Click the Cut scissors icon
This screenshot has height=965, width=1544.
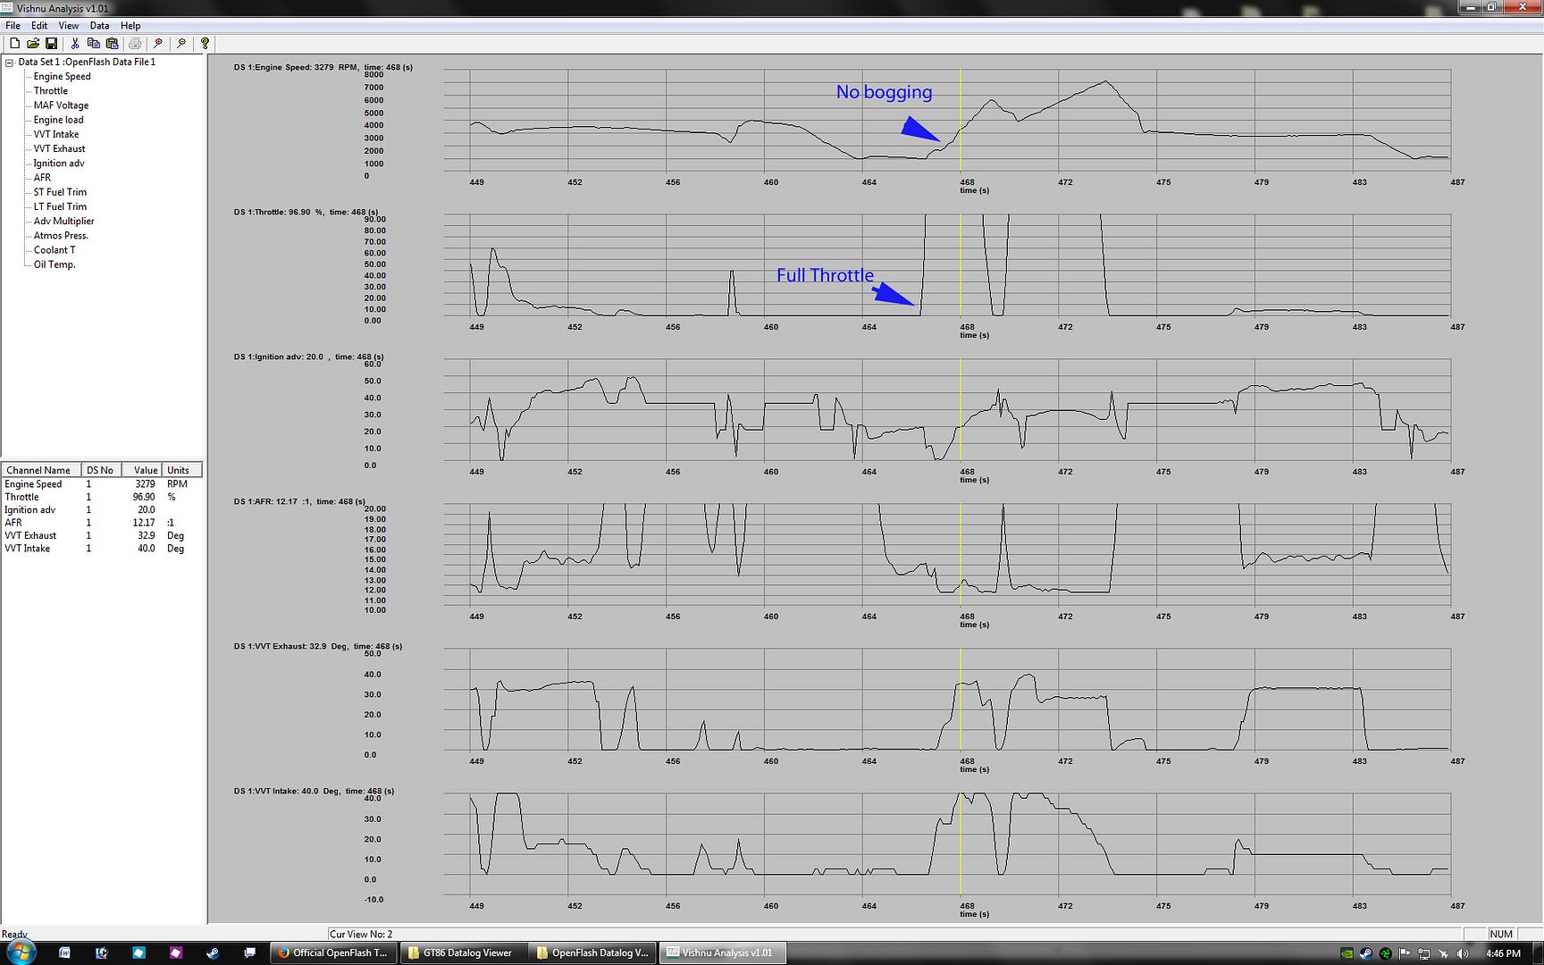pos(75,43)
